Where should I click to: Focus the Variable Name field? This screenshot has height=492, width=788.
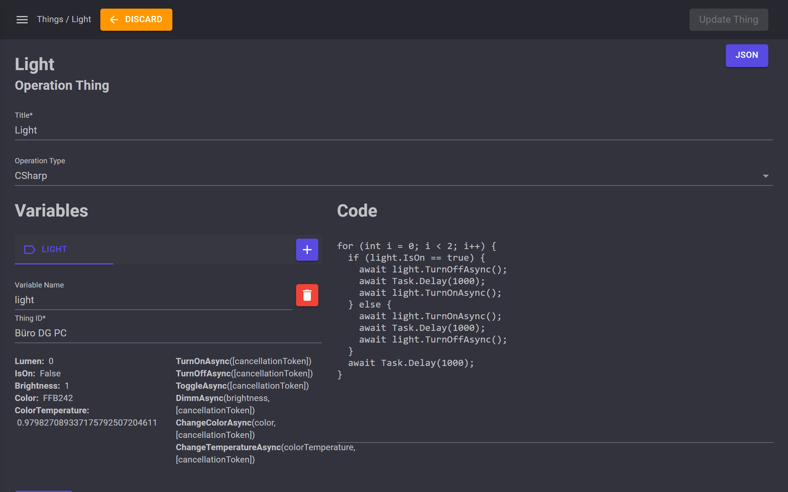point(153,300)
